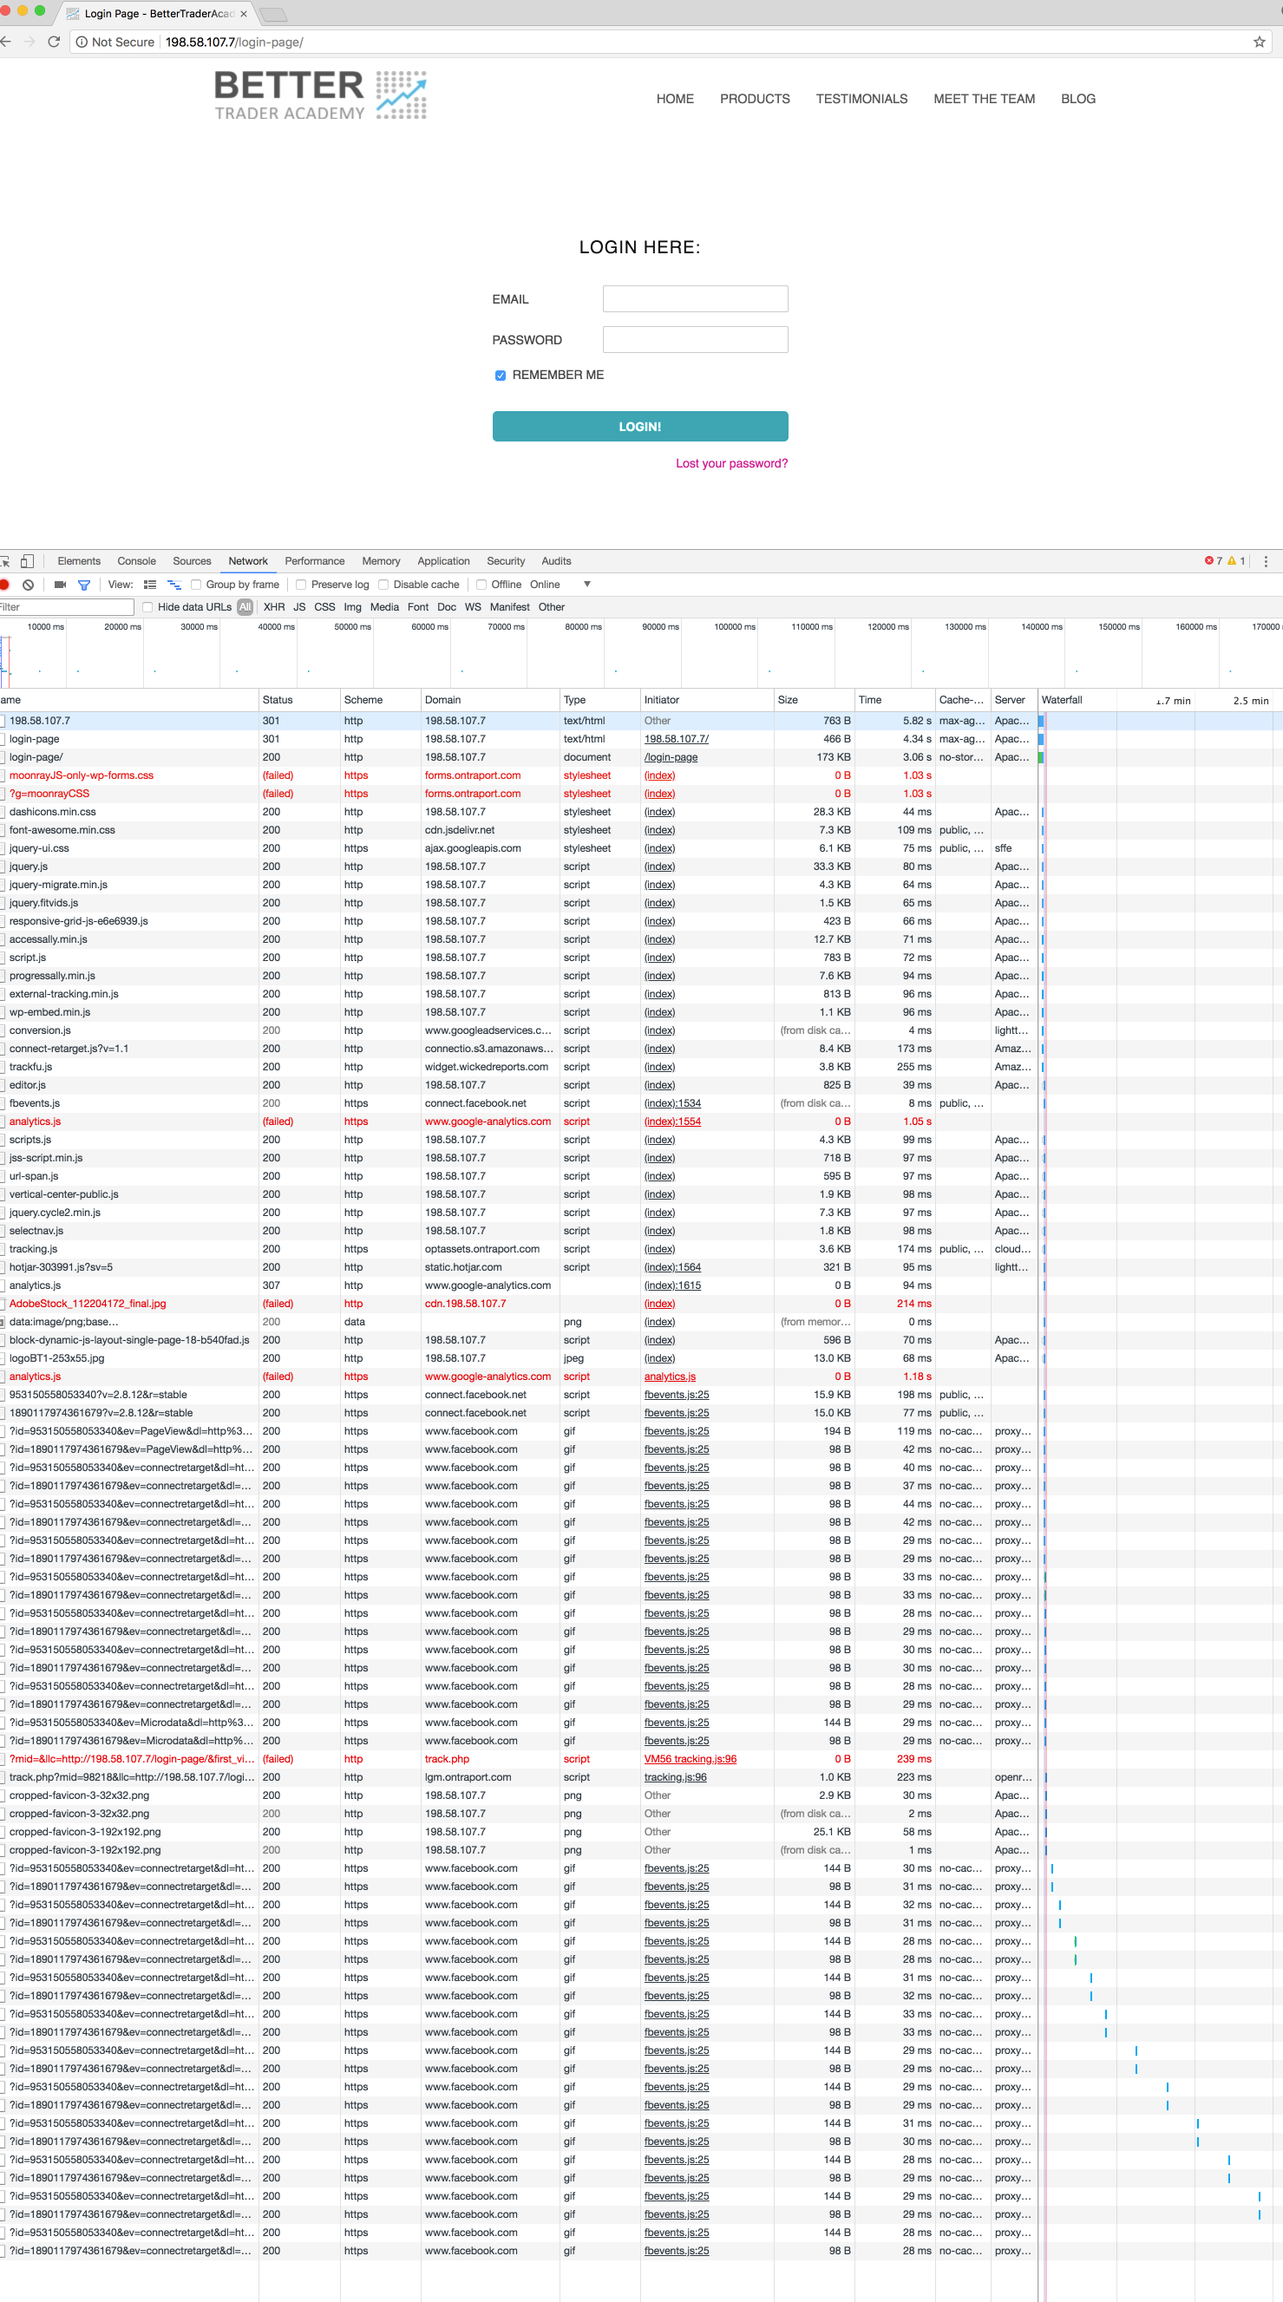Filter requests by CSS type
The image size is (1283, 2302).
(x=324, y=608)
